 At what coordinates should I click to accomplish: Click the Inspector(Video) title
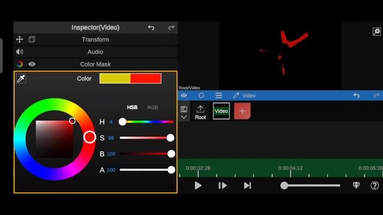(x=96, y=27)
